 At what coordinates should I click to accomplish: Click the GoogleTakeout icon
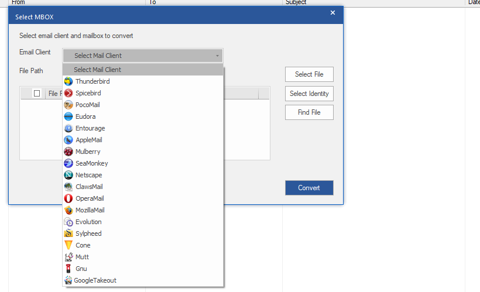click(68, 280)
